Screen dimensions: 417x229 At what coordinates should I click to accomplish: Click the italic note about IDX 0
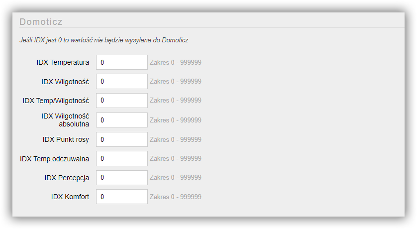(x=104, y=40)
